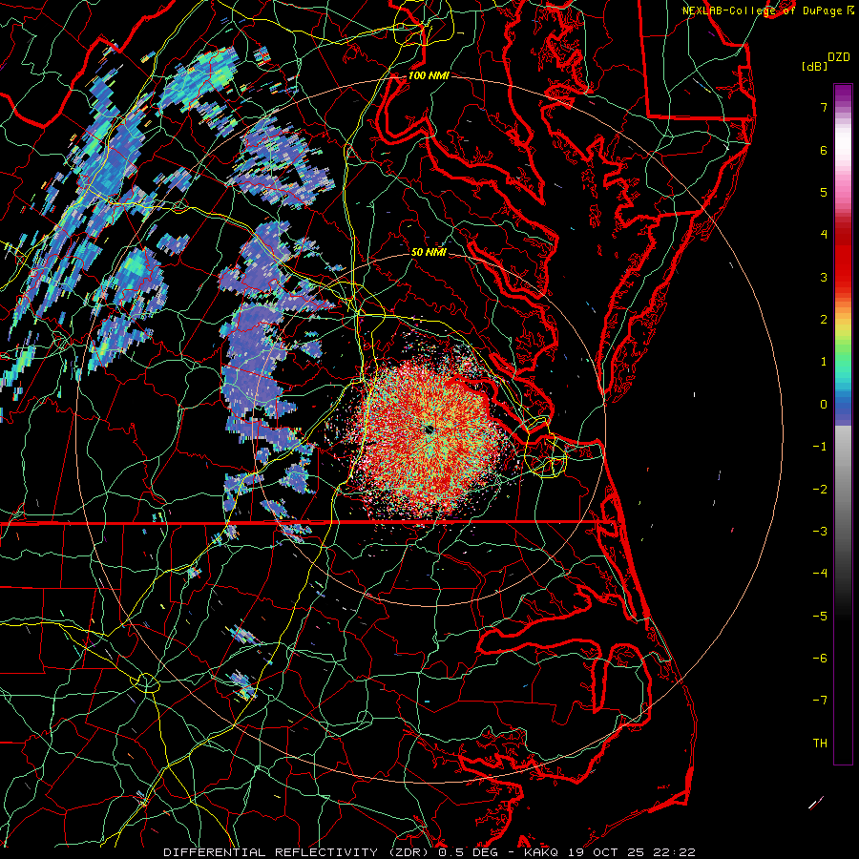Click the 4 value on color scale
Viewport: 859px width, 859px height.
pyautogui.click(x=824, y=235)
